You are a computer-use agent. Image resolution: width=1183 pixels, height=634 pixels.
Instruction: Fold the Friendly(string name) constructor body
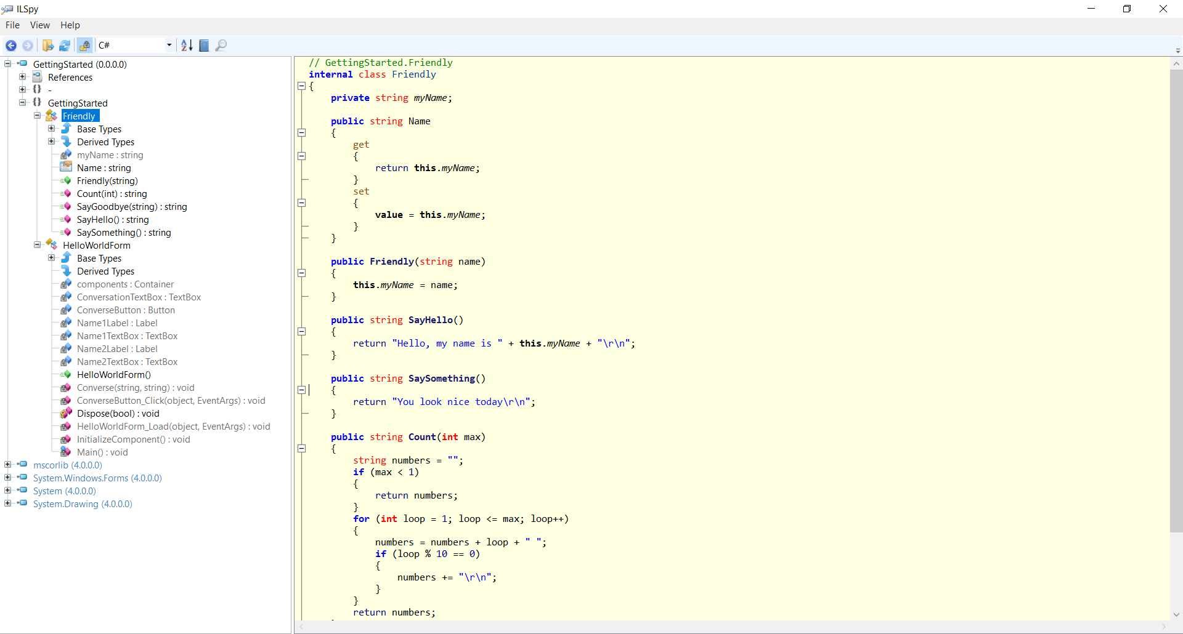coord(302,273)
